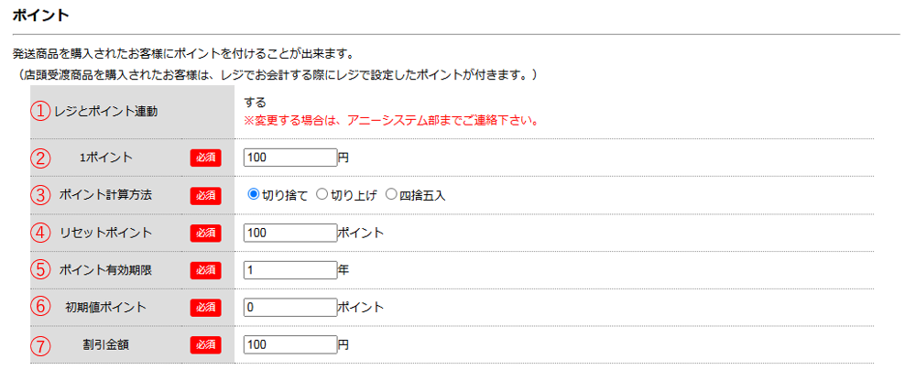Click the ポイント section heading
This screenshot has width=905, height=370.
[40, 16]
